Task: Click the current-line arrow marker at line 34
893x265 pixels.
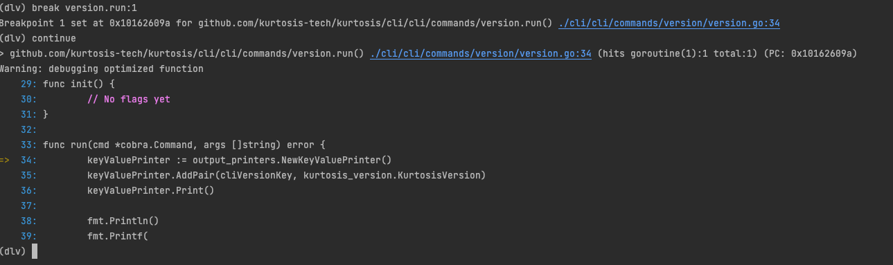Action: [x=5, y=160]
